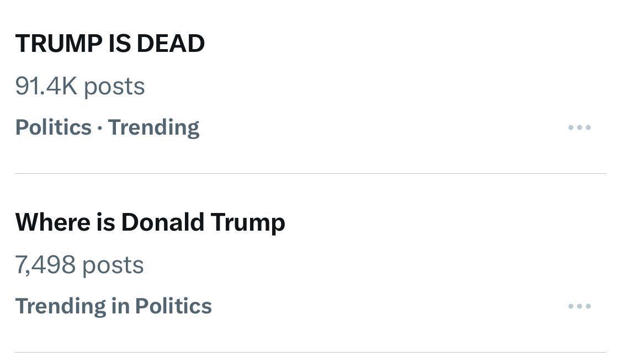Open more options for TRUMP IS DEAD trend
621x357 pixels.
click(x=579, y=127)
